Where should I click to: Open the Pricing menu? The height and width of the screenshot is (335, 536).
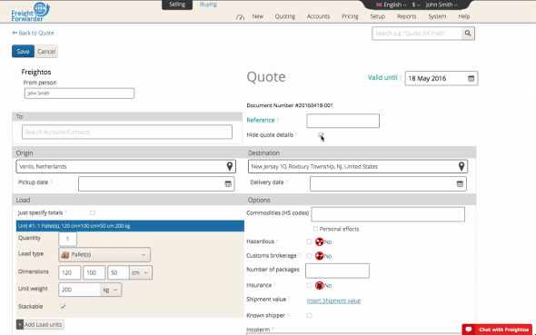click(x=350, y=16)
